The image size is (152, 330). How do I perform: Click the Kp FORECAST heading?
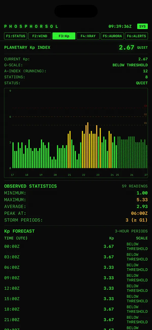[19, 231]
